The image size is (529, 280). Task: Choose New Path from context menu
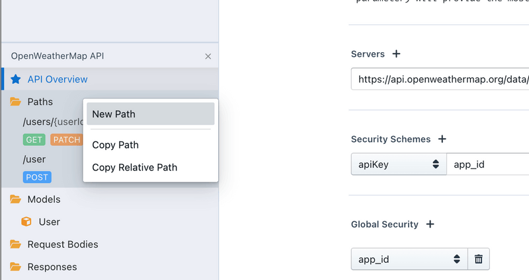(x=151, y=114)
